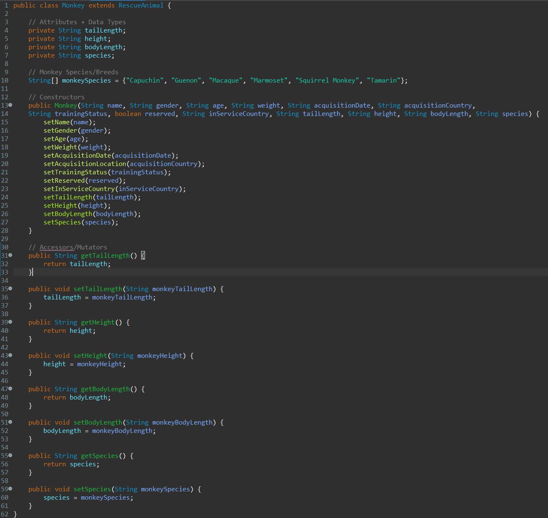Screen dimensions: 548x518
Task: Collapse getHeight via its fold icon on line 39
Action: tap(10, 322)
